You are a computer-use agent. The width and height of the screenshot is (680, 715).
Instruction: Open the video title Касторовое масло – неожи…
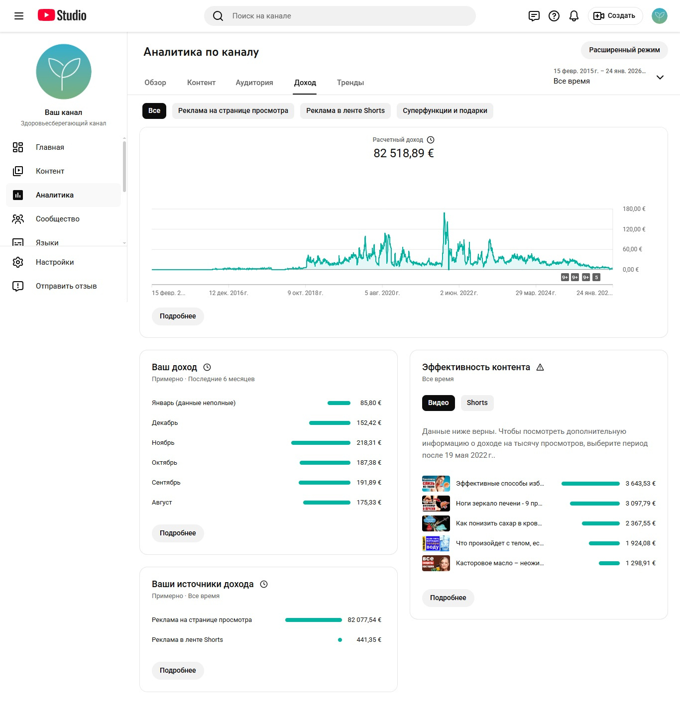(500, 563)
